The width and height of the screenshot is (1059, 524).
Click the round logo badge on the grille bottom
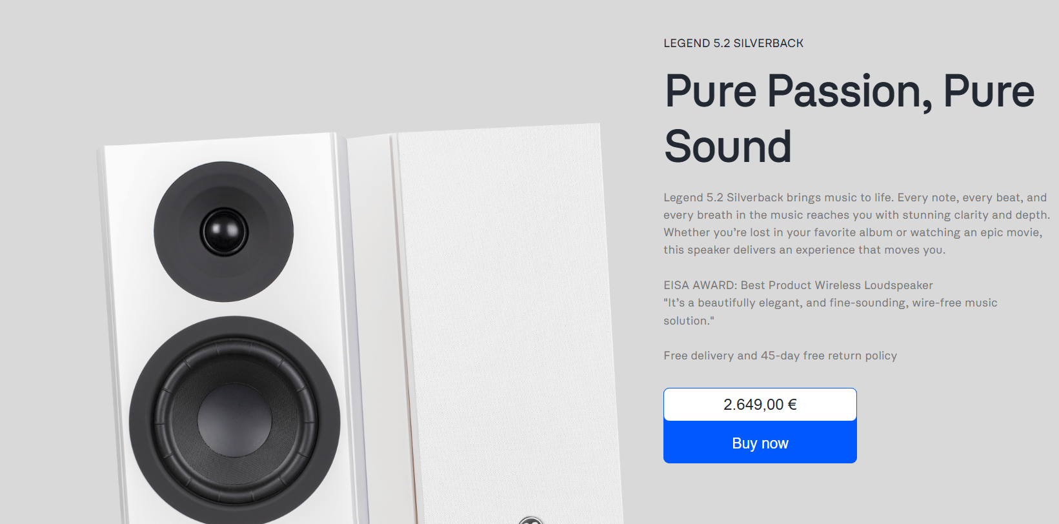click(530, 520)
